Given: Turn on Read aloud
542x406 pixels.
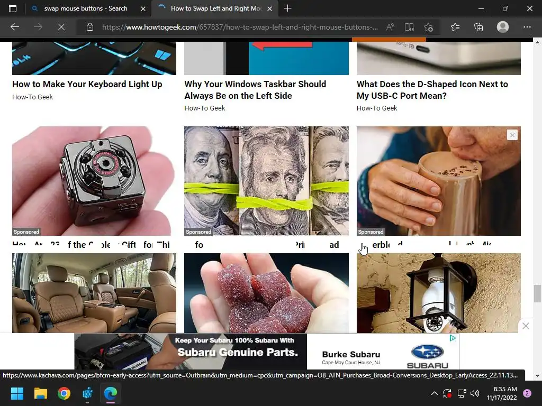Looking at the screenshot, I should coord(390,27).
